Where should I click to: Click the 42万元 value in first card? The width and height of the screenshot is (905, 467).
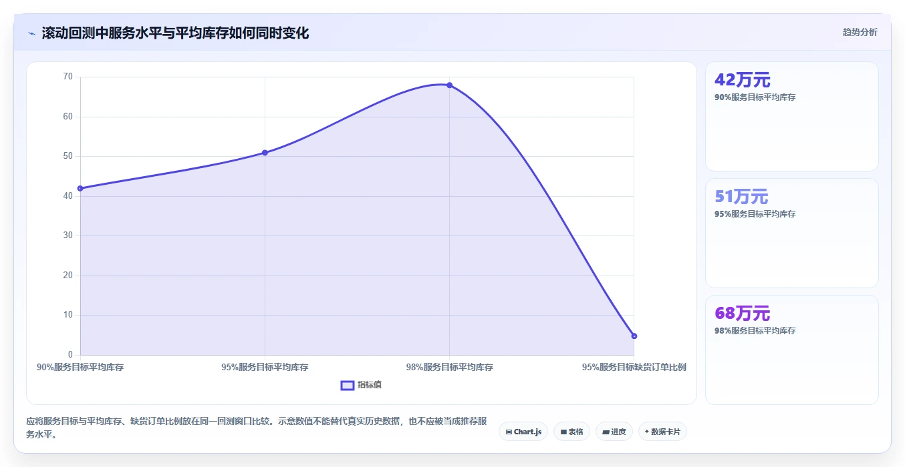click(x=743, y=80)
